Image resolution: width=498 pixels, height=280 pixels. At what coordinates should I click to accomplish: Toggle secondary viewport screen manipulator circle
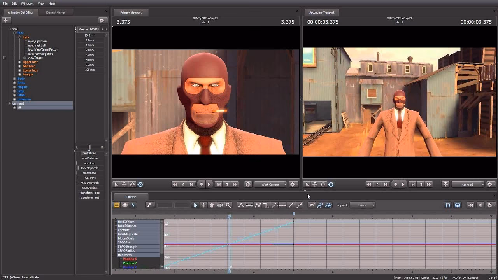tap(331, 184)
